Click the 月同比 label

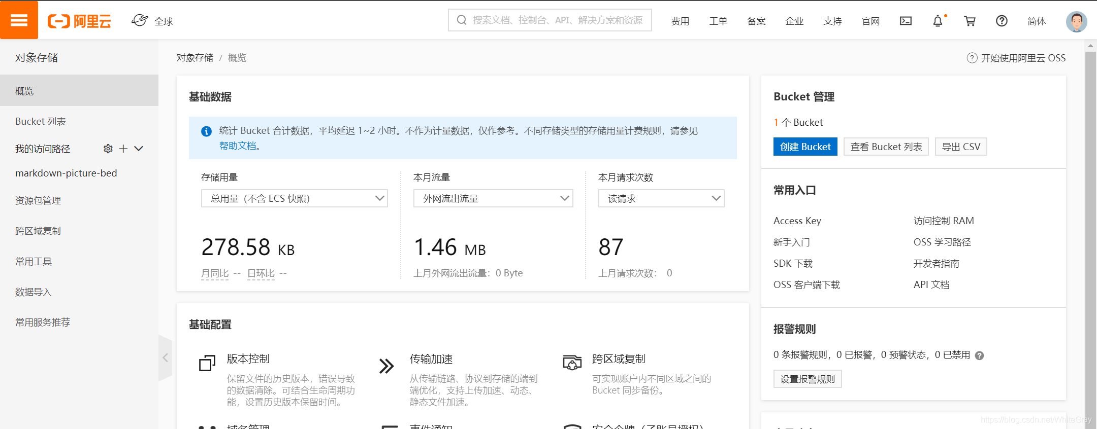215,273
